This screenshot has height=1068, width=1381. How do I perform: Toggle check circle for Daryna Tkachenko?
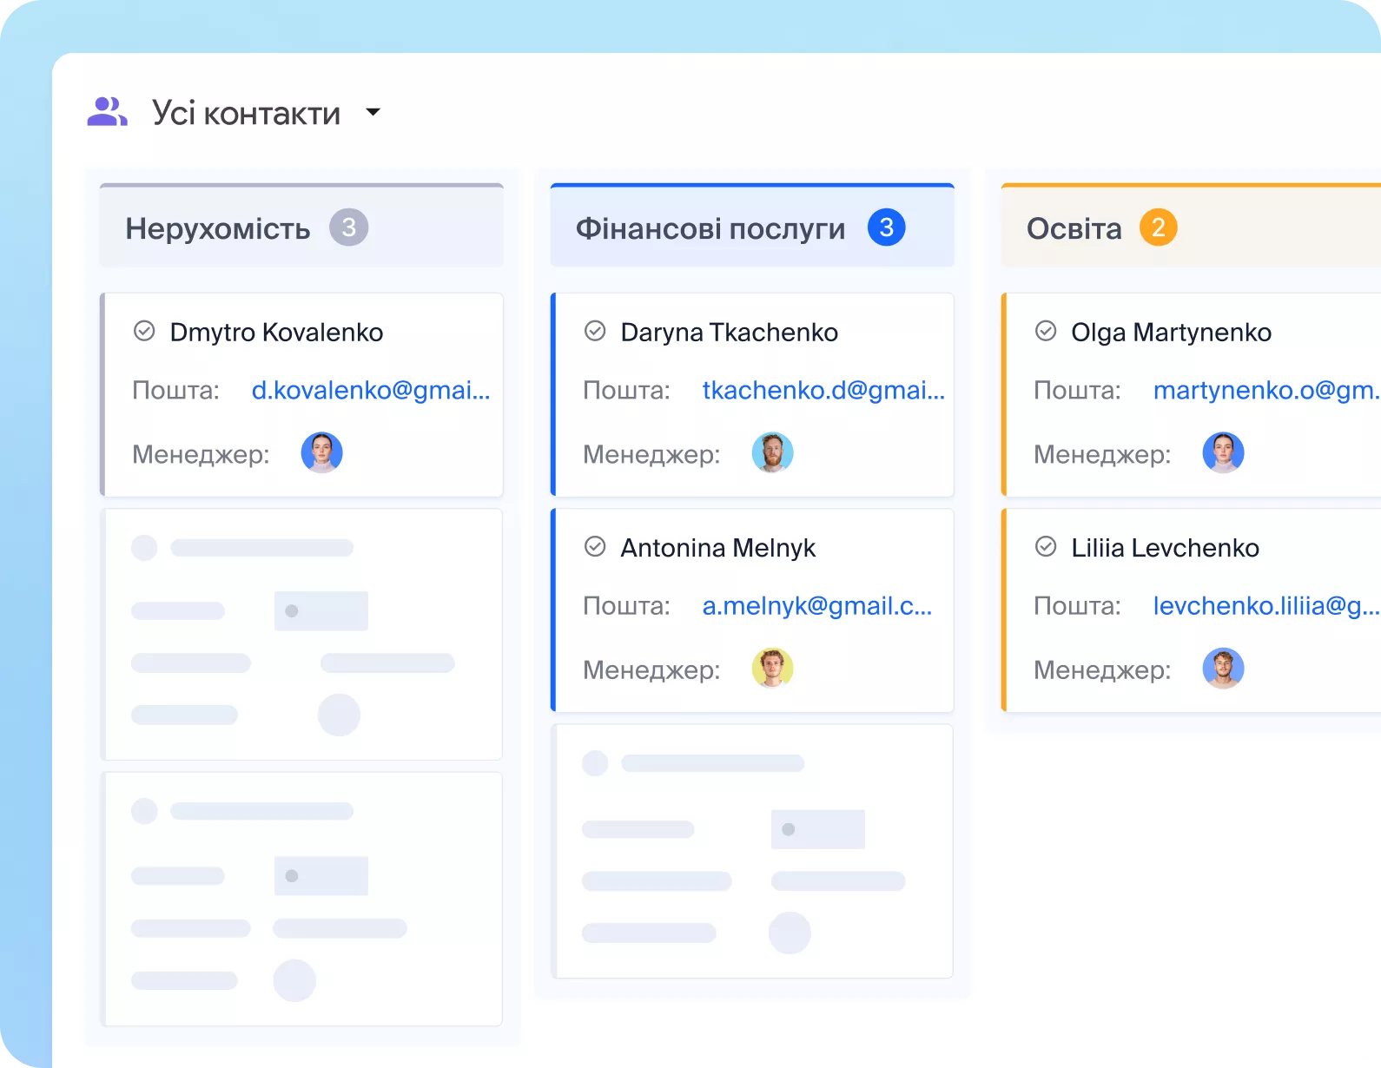tap(595, 331)
